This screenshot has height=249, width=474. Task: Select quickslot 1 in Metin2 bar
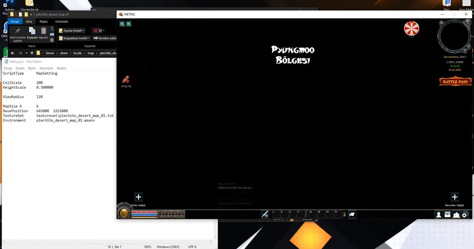pos(276,214)
